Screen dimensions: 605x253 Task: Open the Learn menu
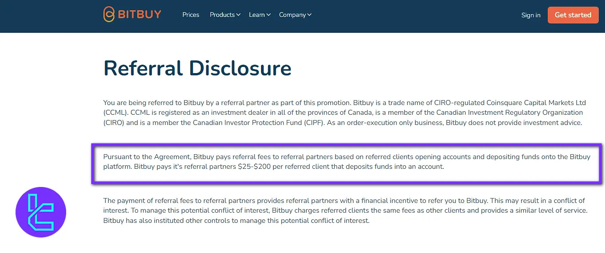(257, 15)
